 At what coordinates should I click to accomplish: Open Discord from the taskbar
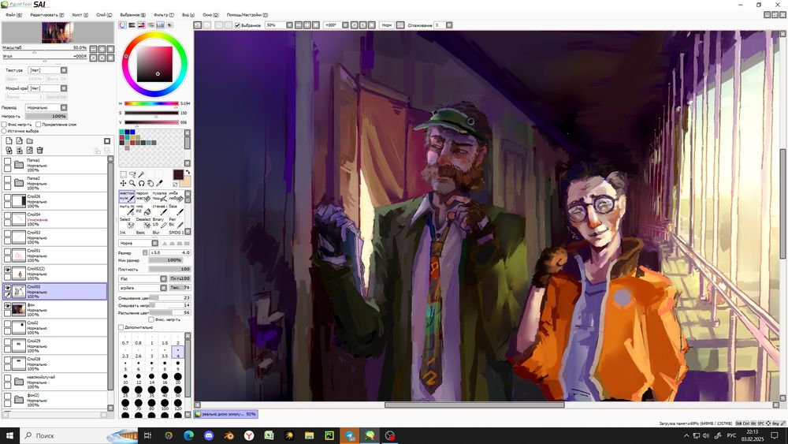[x=209, y=435]
